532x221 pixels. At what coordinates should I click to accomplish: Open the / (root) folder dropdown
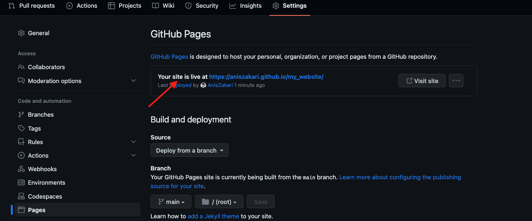click(219, 202)
